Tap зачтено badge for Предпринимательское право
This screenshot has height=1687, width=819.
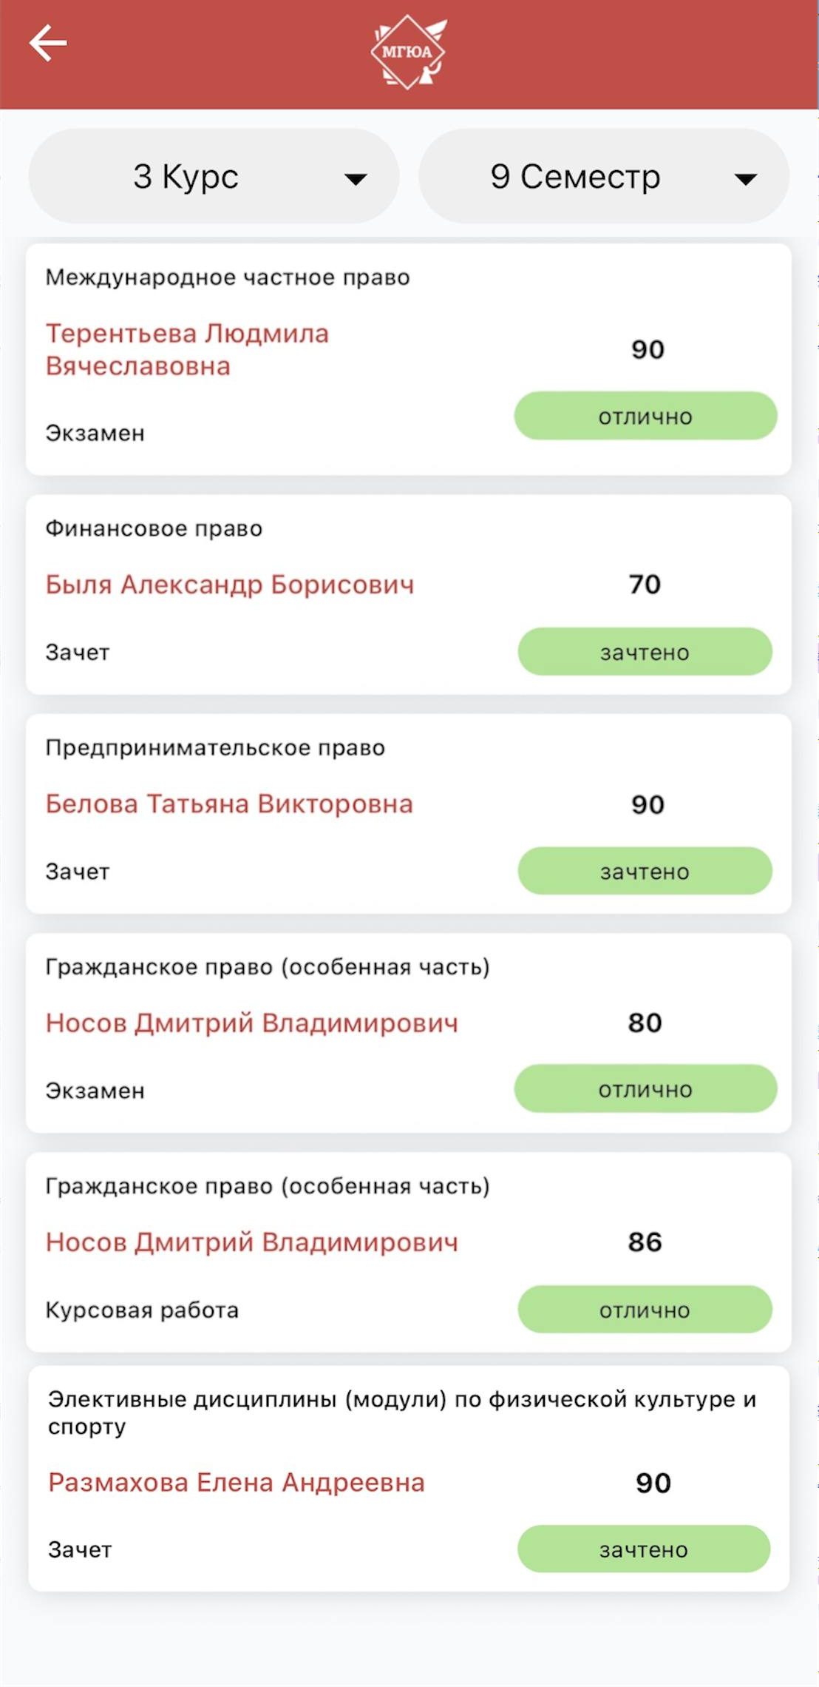[645, 871]
